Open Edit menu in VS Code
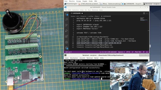 (x=70, y=10)
